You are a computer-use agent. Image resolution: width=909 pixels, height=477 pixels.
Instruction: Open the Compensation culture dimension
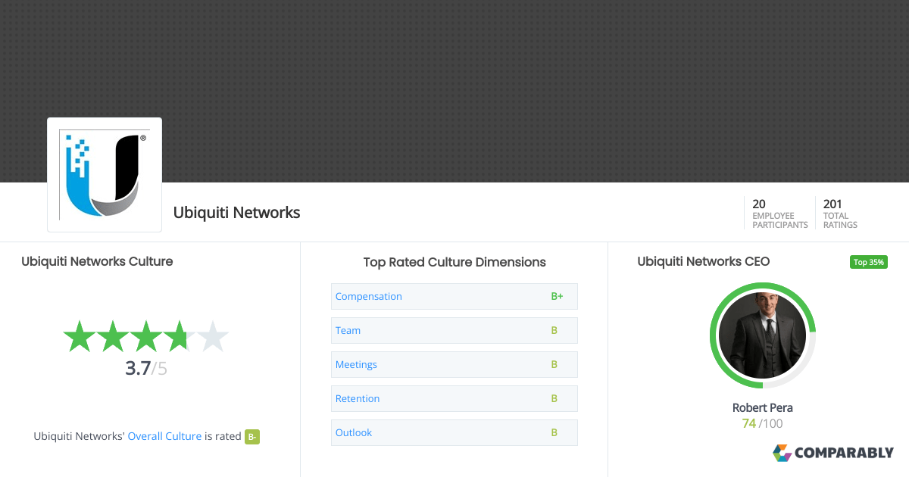(x=369, y=296)
